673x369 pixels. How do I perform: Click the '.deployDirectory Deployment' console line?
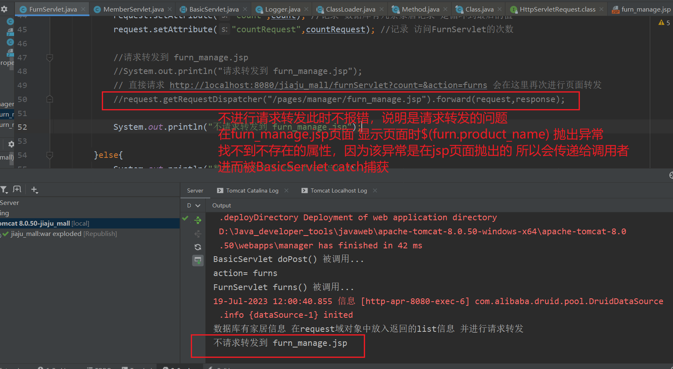pos(358,217)
